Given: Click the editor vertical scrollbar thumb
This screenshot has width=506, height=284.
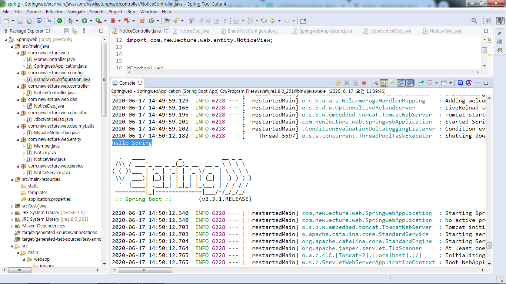Looking at the screenshot, I should (484, 50).
